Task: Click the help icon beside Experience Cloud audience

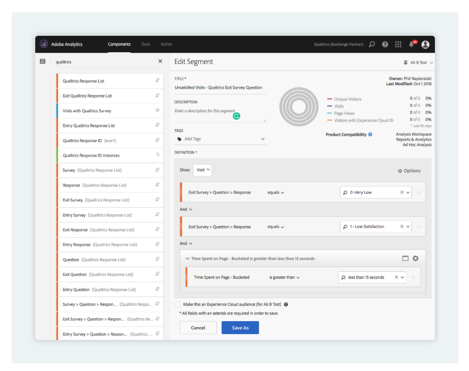Action: 286,305
